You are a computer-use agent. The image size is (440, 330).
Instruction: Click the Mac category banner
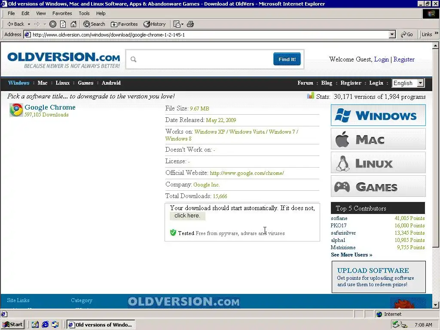click(378, 139)
